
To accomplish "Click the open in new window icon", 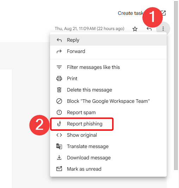I will click(163, 13).
